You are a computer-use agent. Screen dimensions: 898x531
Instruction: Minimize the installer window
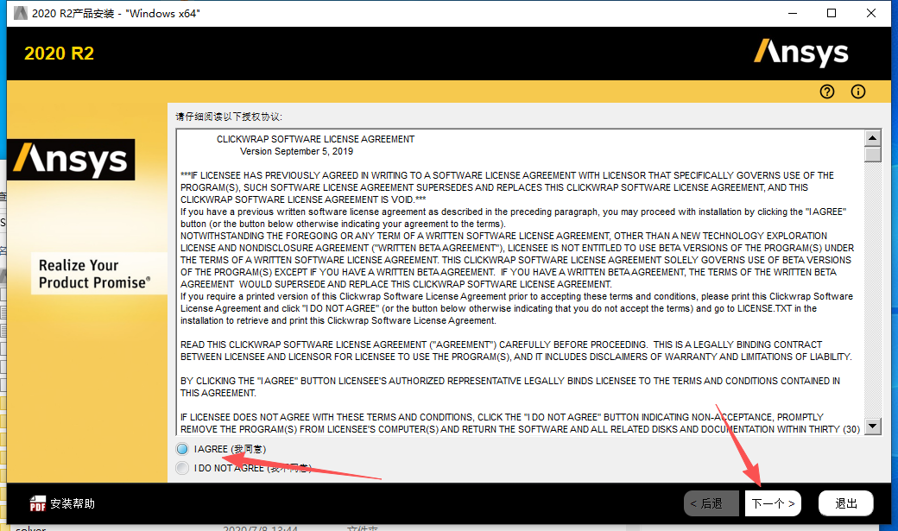point(792,13)
